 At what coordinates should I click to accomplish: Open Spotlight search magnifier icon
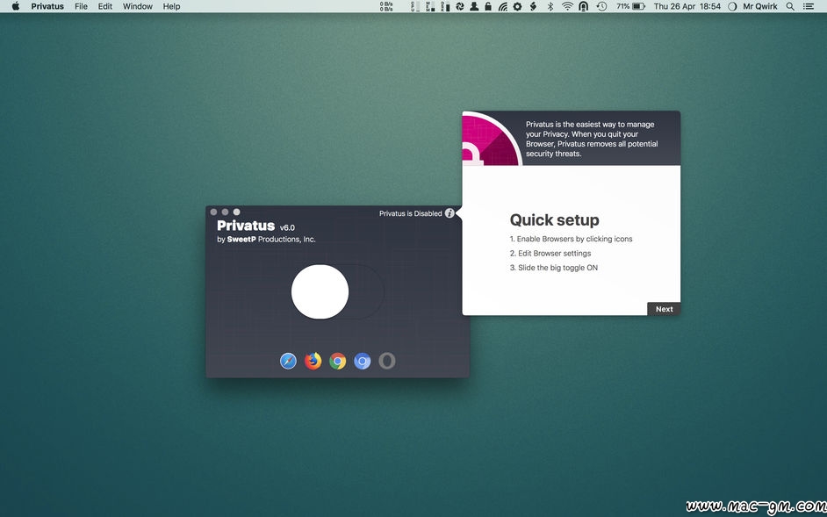pyautogui.click(x=790, y=6)
